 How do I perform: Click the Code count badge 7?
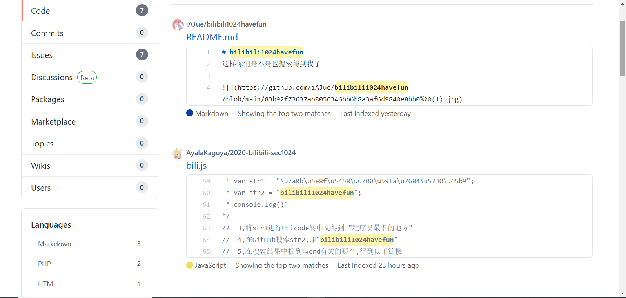click(142, 10)
